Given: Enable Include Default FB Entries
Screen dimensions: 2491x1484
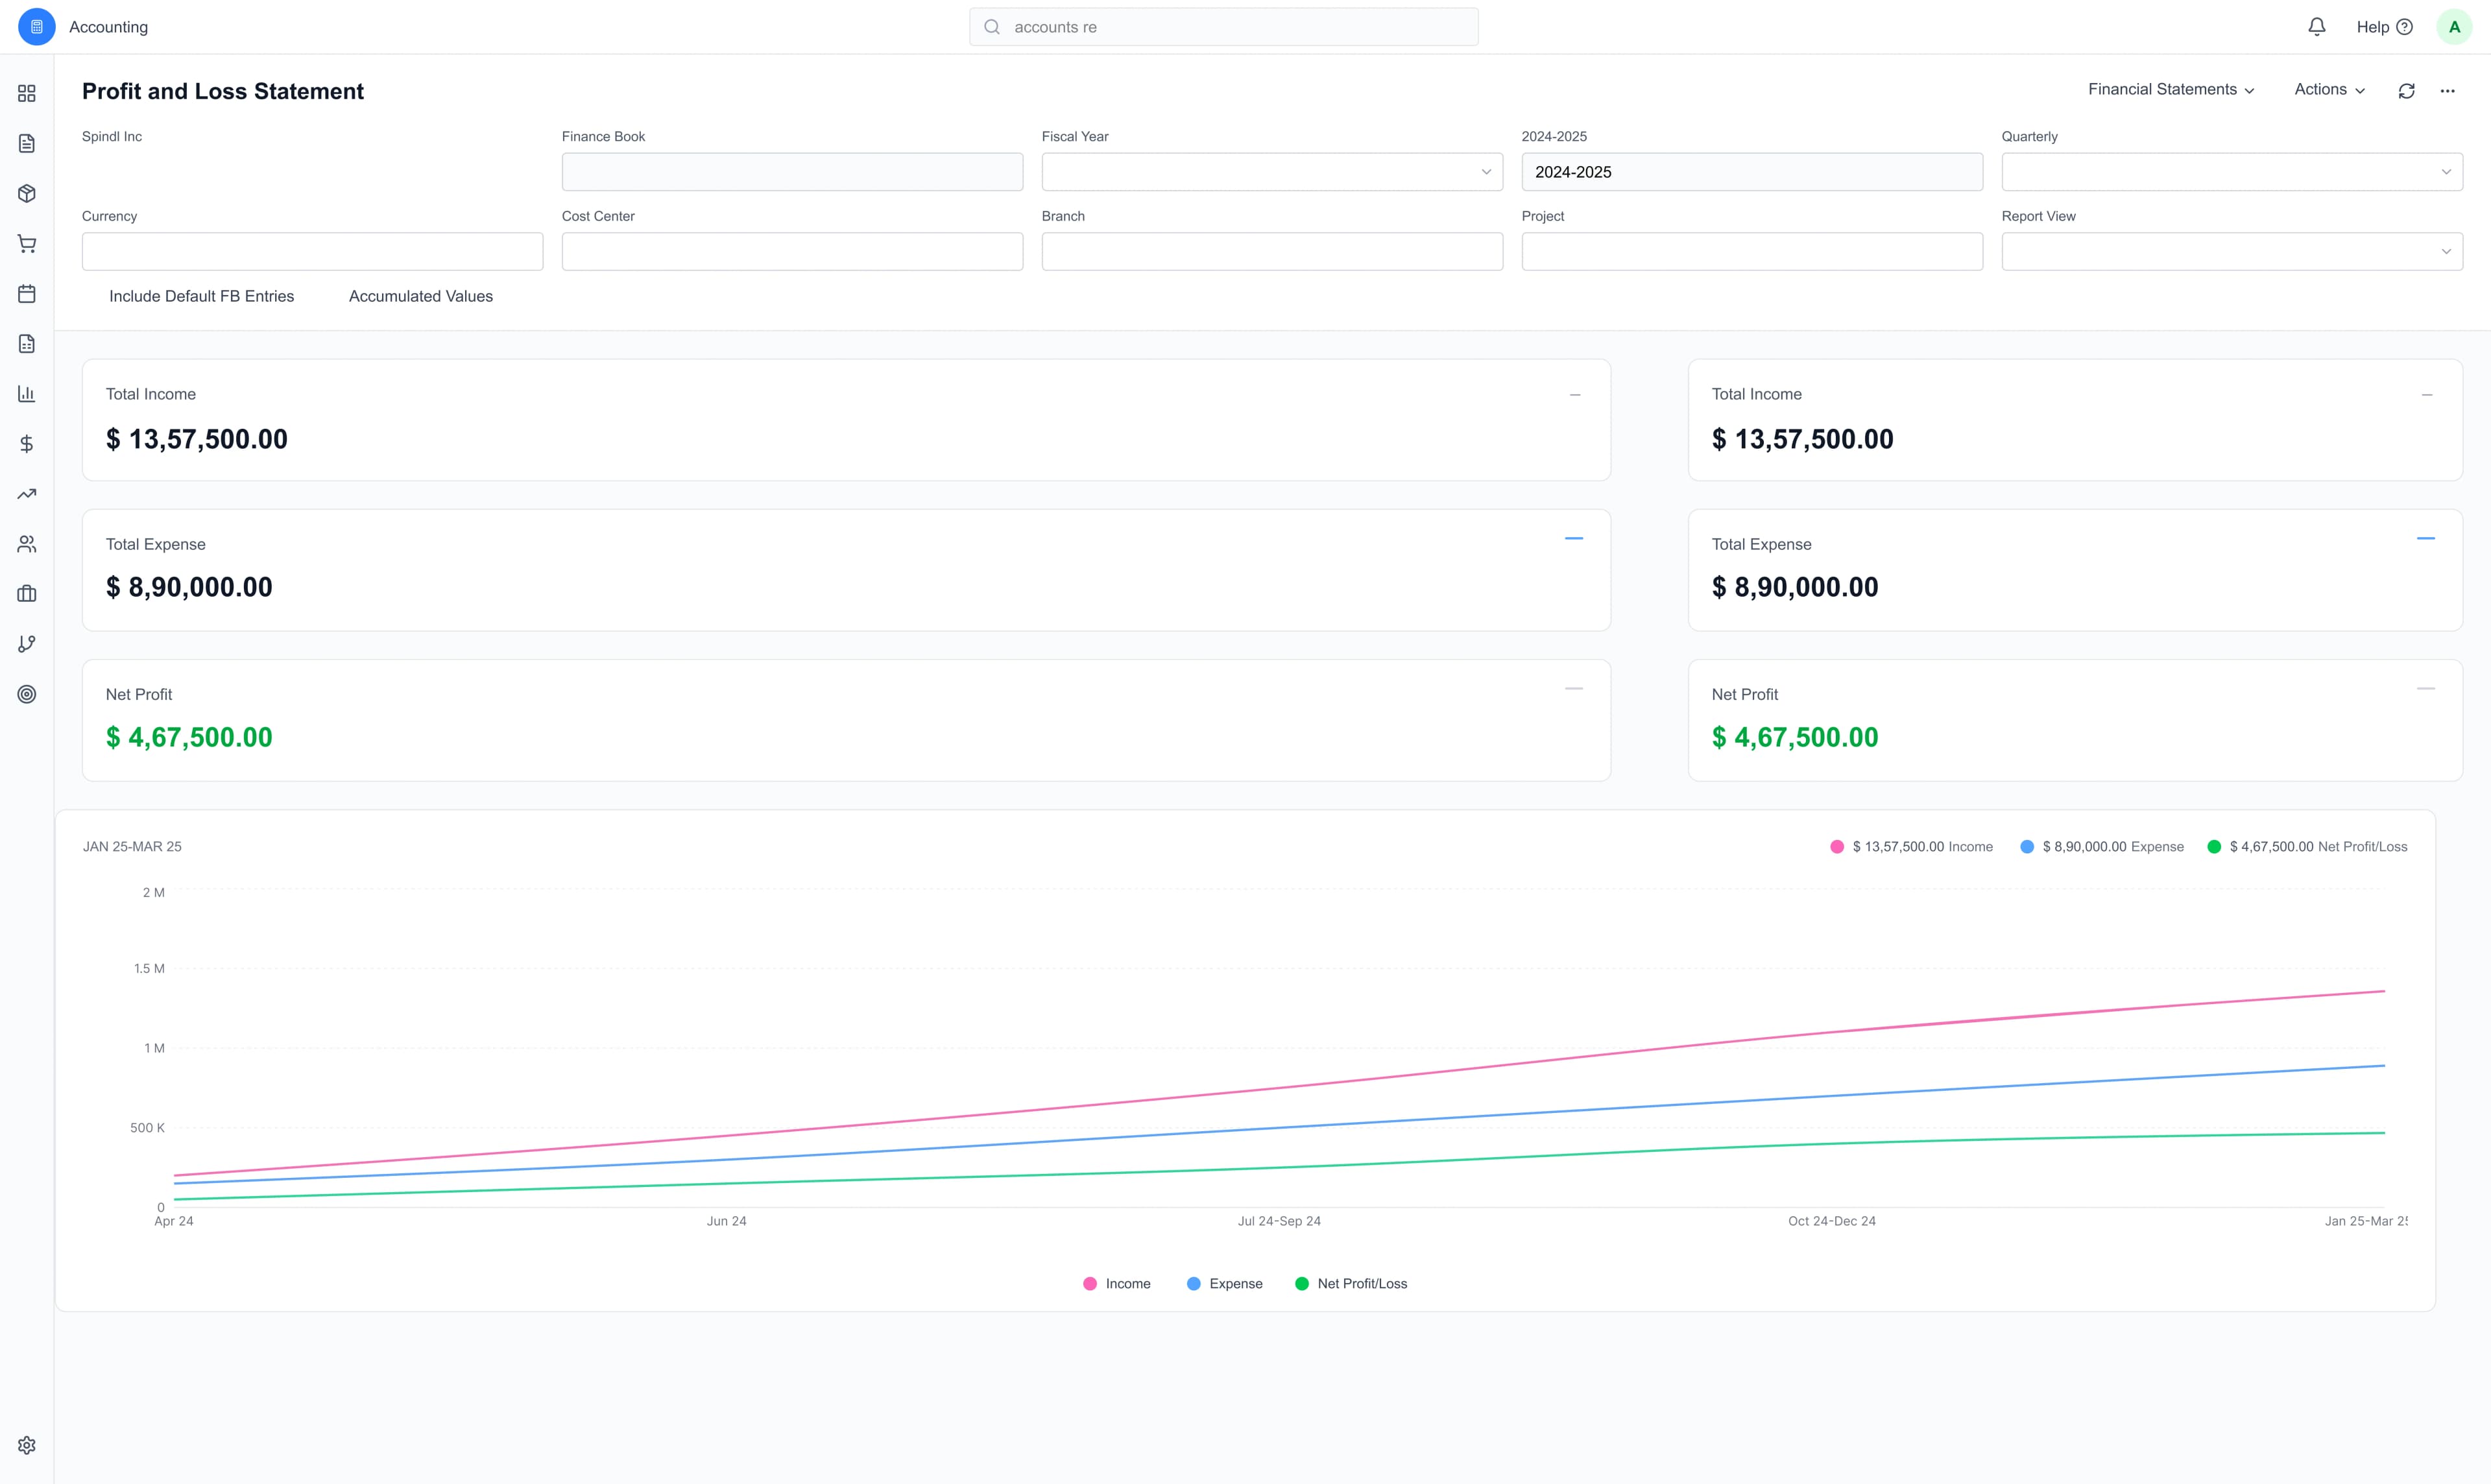Looking at the screenshot, I should (x=201, y=296).
